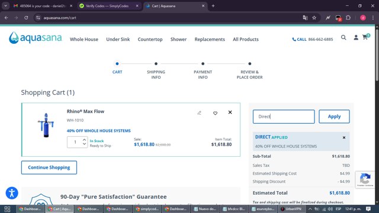Open the Chrome profile avatar
This screenshot has height=213, width=379.
pos(363,18)
